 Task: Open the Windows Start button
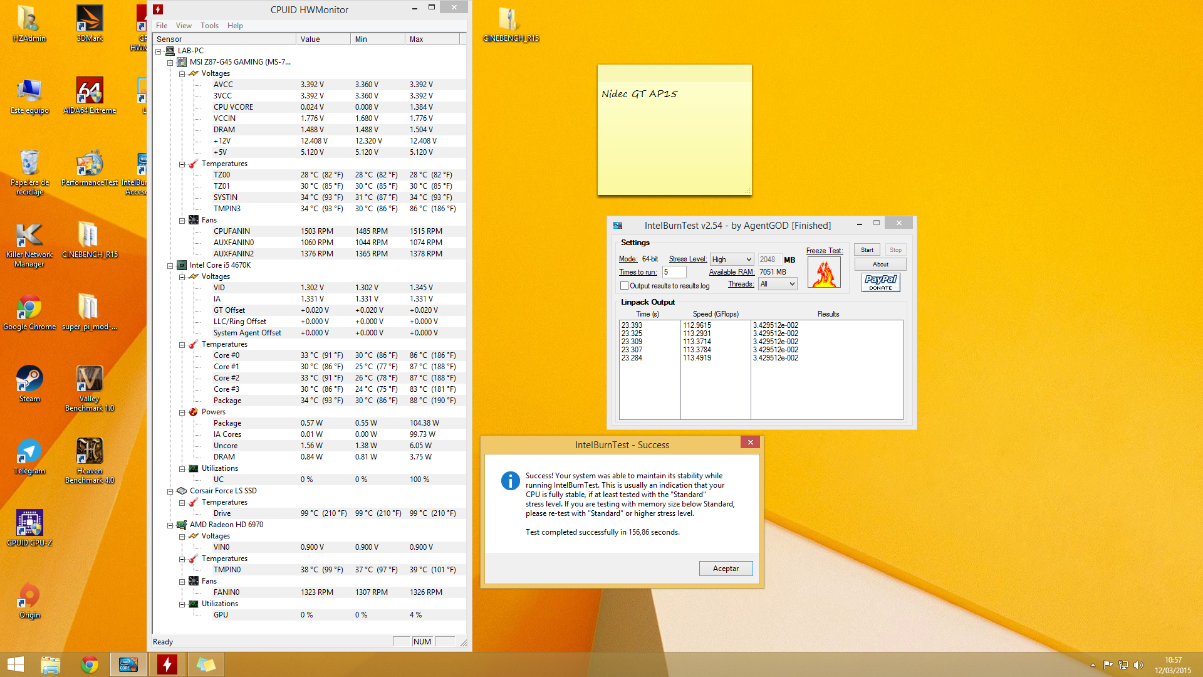click(15, 664)
